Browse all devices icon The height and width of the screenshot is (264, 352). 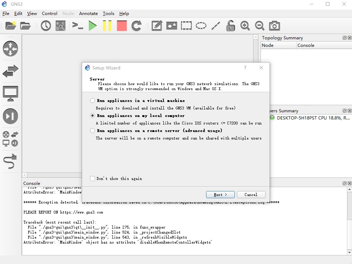10,139
